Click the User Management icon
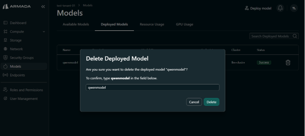The height and width of the screenshot is (136, 305). pos(6,99)
